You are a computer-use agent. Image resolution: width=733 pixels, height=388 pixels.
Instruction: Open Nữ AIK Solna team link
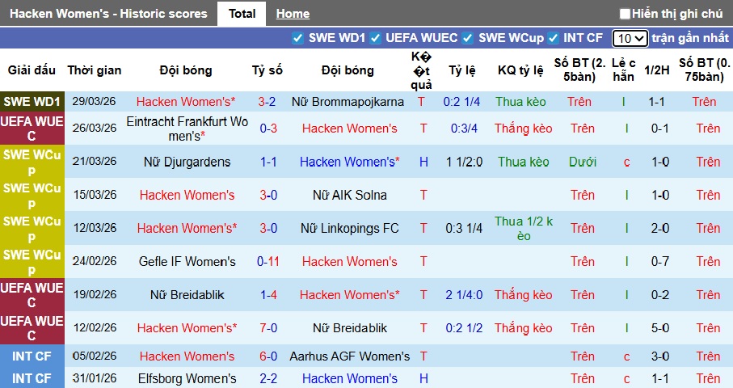[349, 195]
